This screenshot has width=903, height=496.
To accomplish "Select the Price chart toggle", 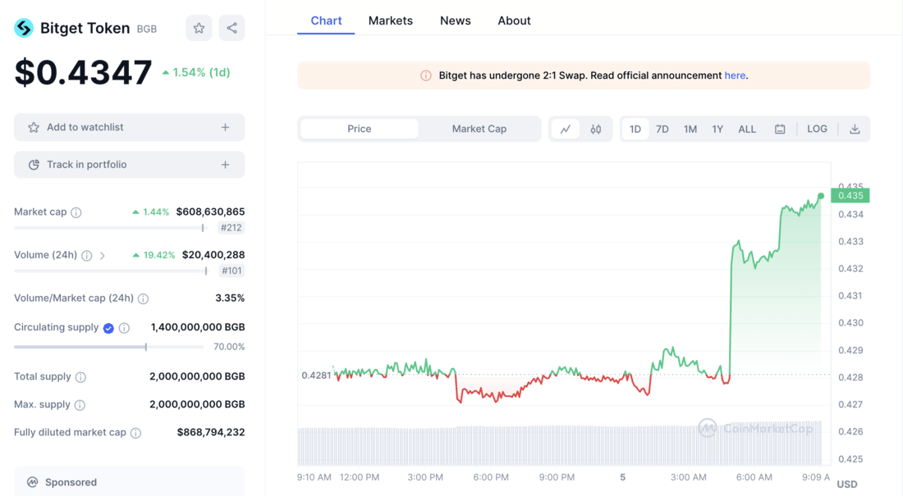I will coord(360,129).
